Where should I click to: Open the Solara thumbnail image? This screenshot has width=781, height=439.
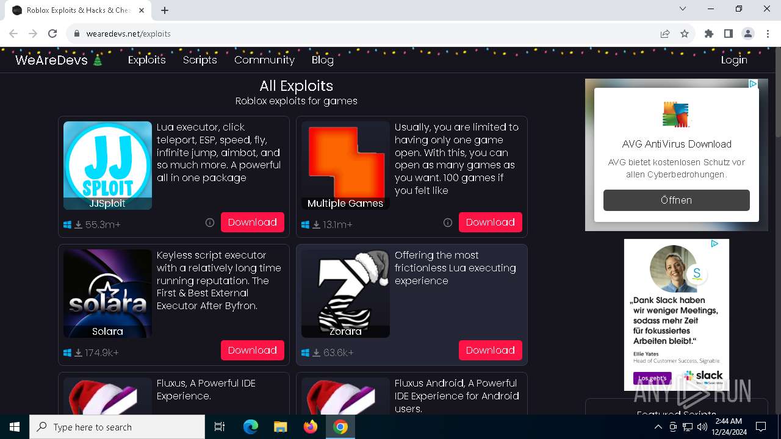[x=107, y=293]
